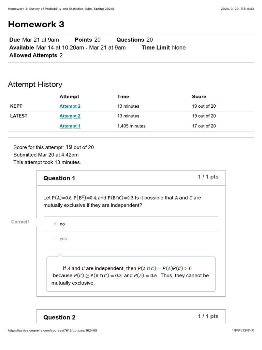Open the Attempt 1 link
The width and height of the screenshot is (262, 350).
click(x=70, y=126)
